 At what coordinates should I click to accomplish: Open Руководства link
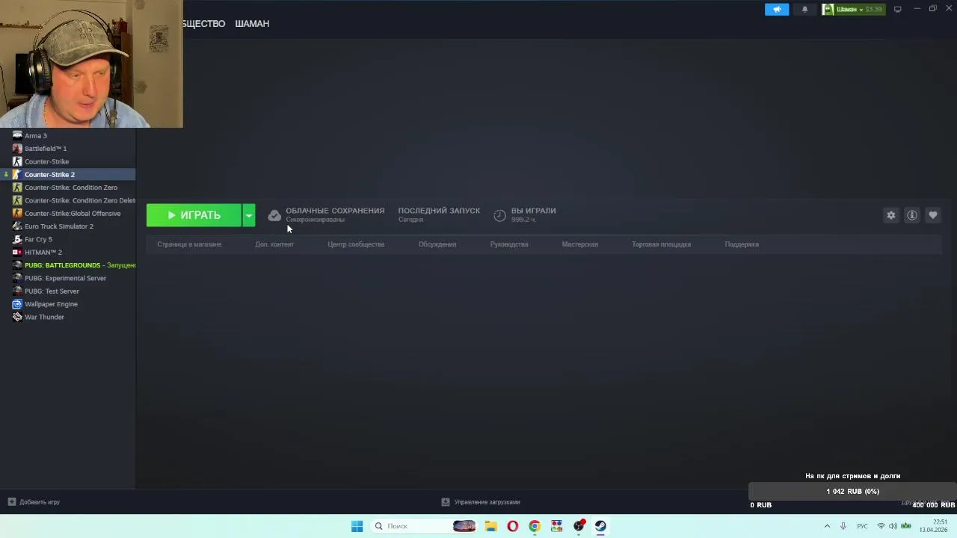pyautogui.click(x=509, y=244)
